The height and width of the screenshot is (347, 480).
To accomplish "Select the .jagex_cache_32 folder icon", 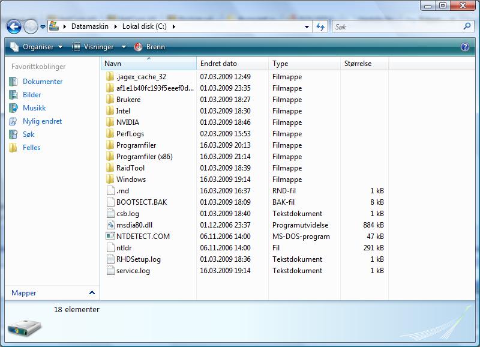I will (110, 77).
